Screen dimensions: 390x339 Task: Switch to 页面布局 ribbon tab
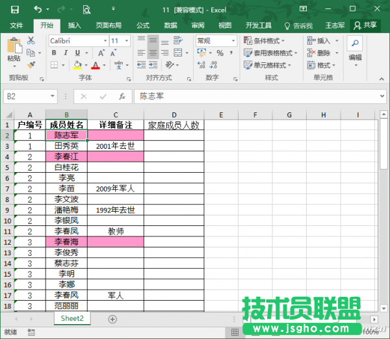[x=109, y=25]
